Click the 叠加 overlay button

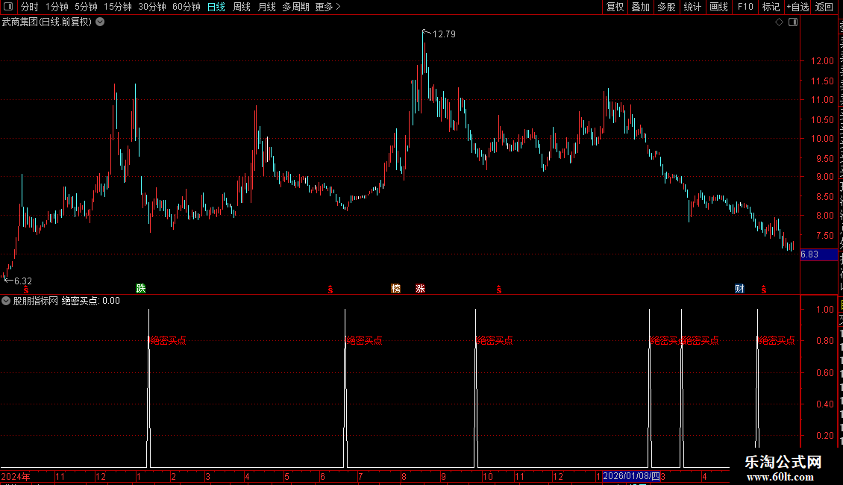click(641, 7)
